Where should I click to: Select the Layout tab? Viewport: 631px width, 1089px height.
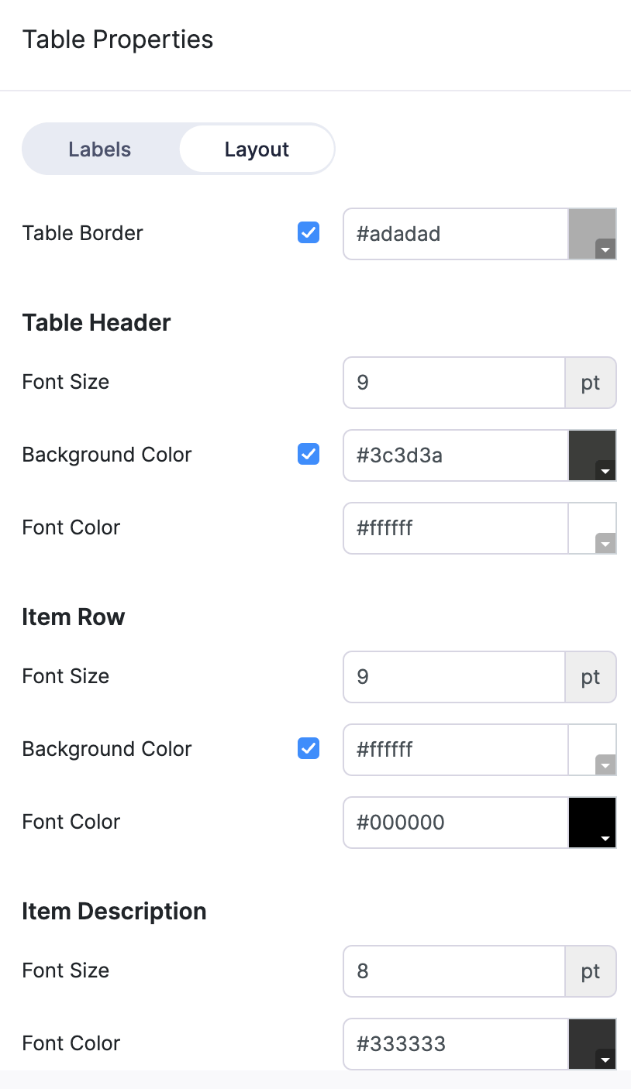257,149
